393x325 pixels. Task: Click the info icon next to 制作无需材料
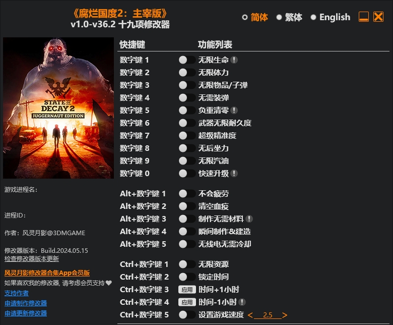point(249,219)
